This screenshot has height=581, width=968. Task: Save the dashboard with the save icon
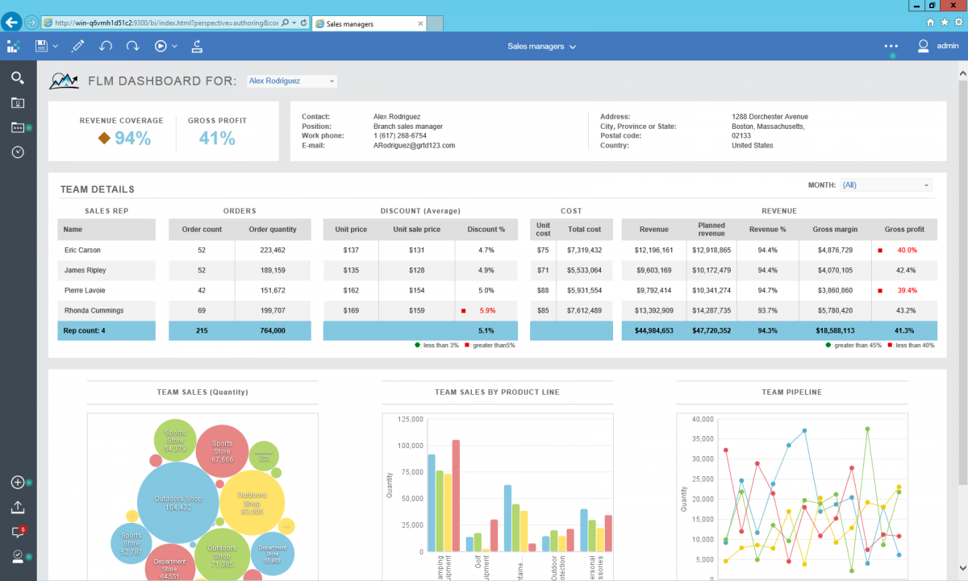40,46
